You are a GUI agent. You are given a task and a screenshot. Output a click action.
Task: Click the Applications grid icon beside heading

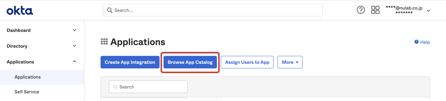click(104, 42)
